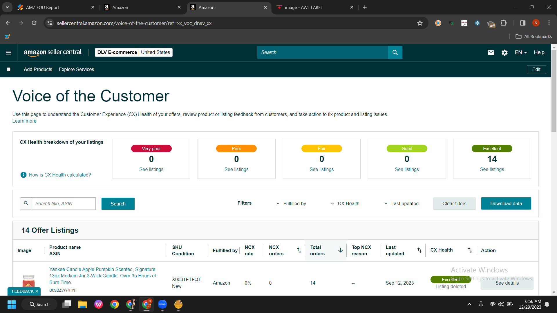Screen dimensions: 557x313
Task: Click the teal Search button for listings
Action: click(118, 204)
